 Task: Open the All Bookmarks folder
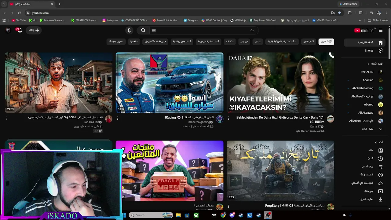pyautogui.click(x=378, y=20)
